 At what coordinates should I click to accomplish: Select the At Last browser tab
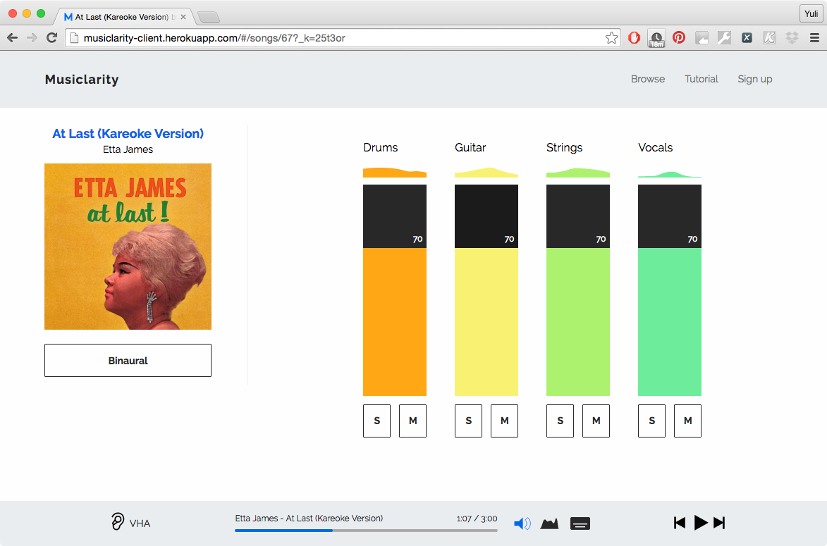pyautogui.click(x=125, y=17)
